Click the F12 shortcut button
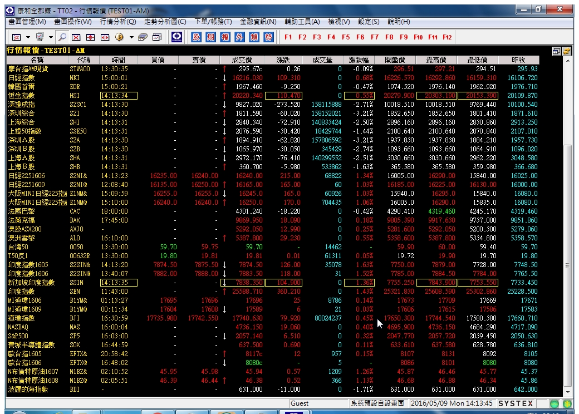579x414 pixels. [447, 37]
